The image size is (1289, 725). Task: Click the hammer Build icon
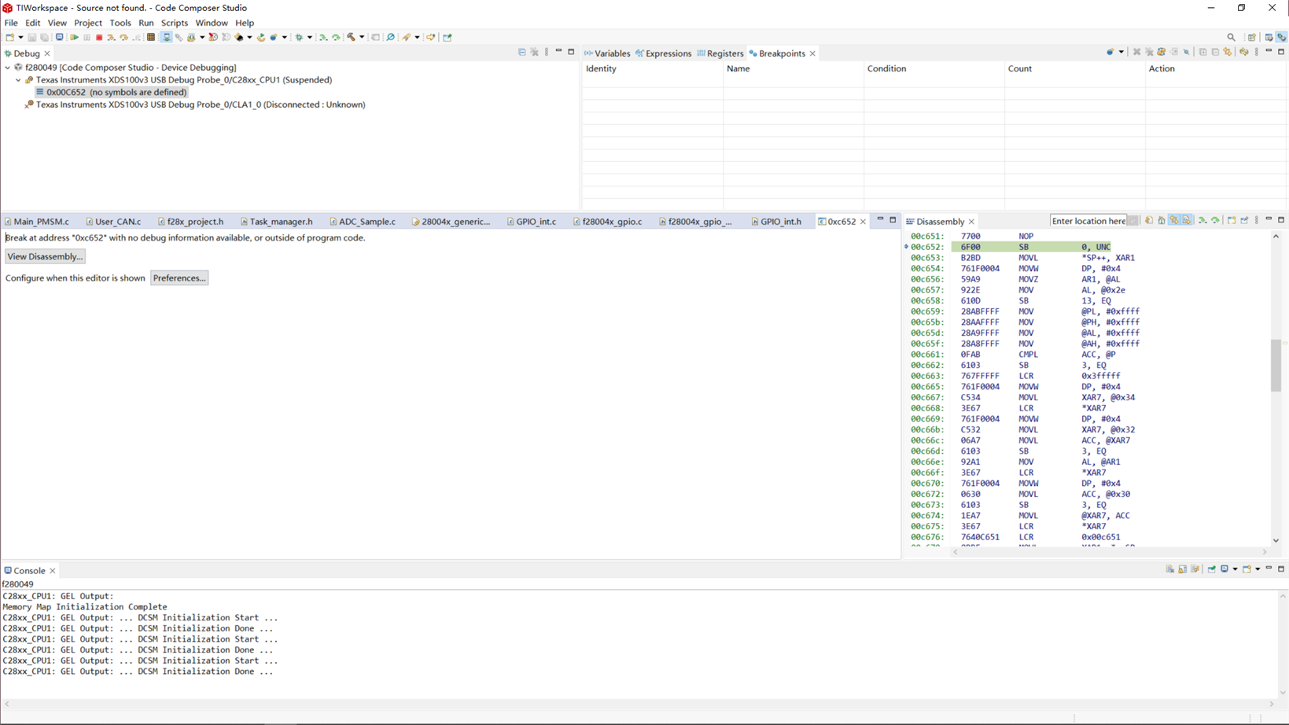(351, 37)
